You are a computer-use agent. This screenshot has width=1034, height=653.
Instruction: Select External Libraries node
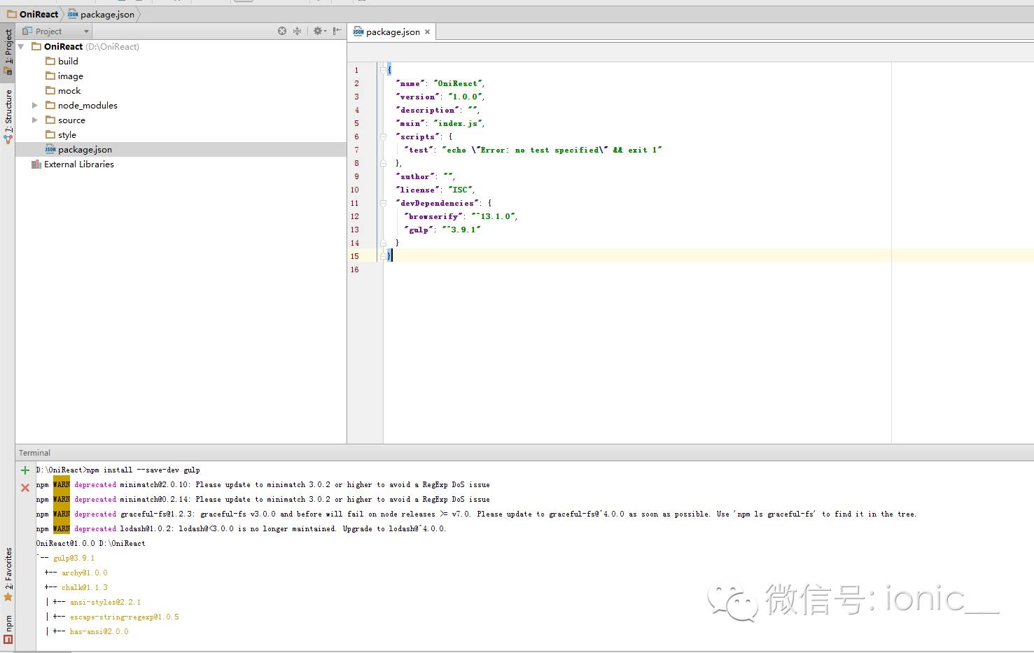[x=79, y=164]
